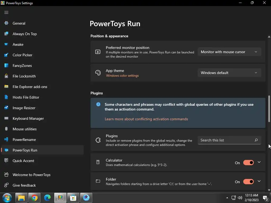Image resolution: width=271 pixels, height=203 pixels.
Task: Open the notification center in the taskbar
Action: tap(265, 198)
